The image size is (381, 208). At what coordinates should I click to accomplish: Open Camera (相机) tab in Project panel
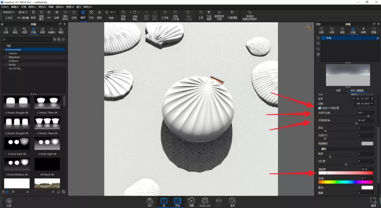pos(342,31)
